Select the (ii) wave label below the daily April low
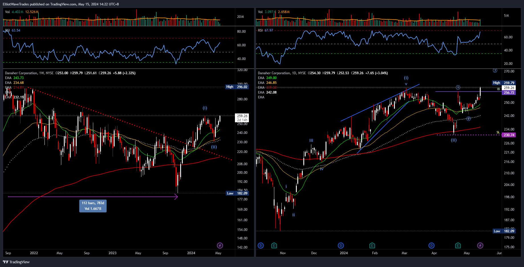The width and height of the screenshot is (524, 267). pyautogui.click(x=454, y=140)
